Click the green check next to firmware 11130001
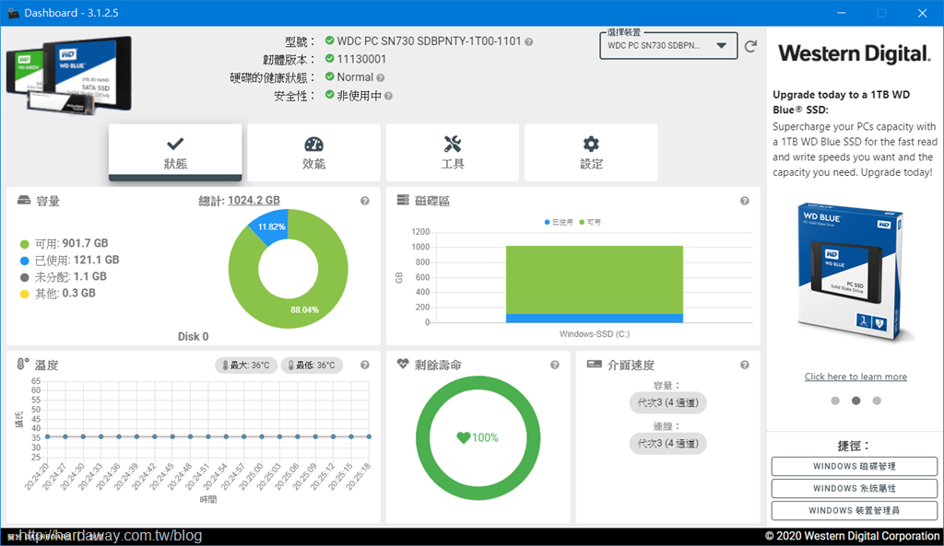944x546 pixels. tap(329, 58)
